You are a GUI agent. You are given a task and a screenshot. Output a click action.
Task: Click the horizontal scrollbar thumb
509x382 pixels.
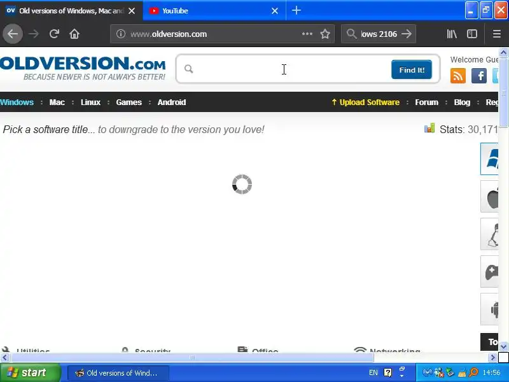tap(192, 358)
